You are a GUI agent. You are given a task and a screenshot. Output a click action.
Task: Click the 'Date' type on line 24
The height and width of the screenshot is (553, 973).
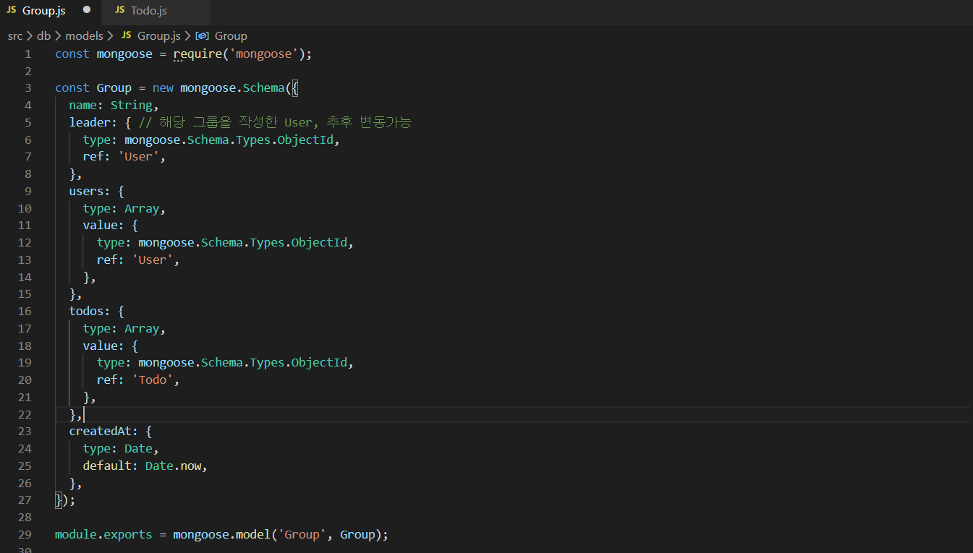tap(138, 448)
